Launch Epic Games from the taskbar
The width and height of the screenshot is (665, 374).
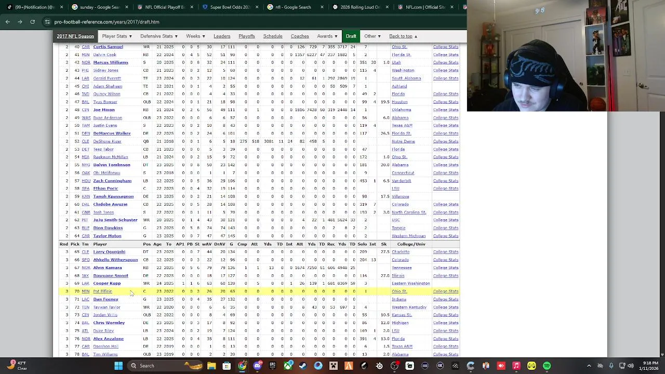(x=272, y=366)
